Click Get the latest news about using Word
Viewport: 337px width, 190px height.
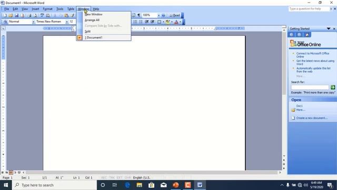315,62
